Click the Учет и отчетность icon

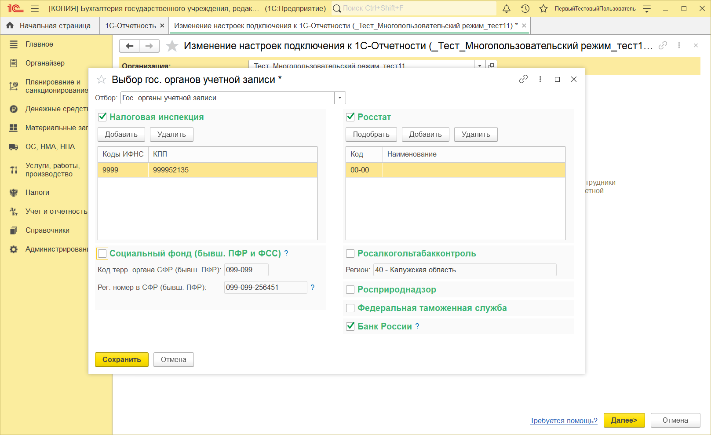point(14,212)
